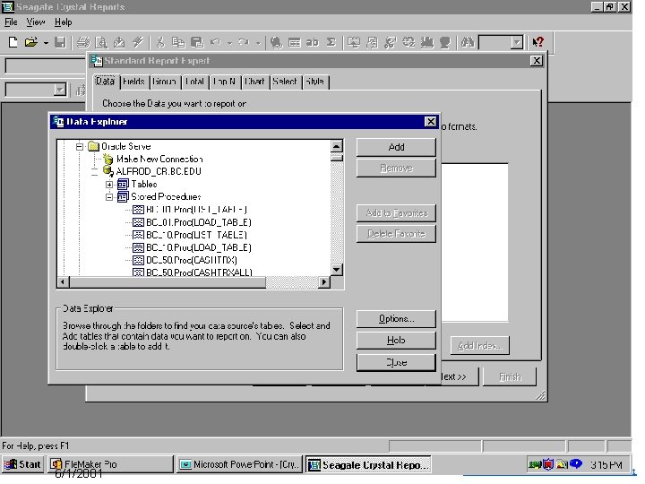Switch to the Total tab
Screen dimensions: 645x484
tap(195, 82)
